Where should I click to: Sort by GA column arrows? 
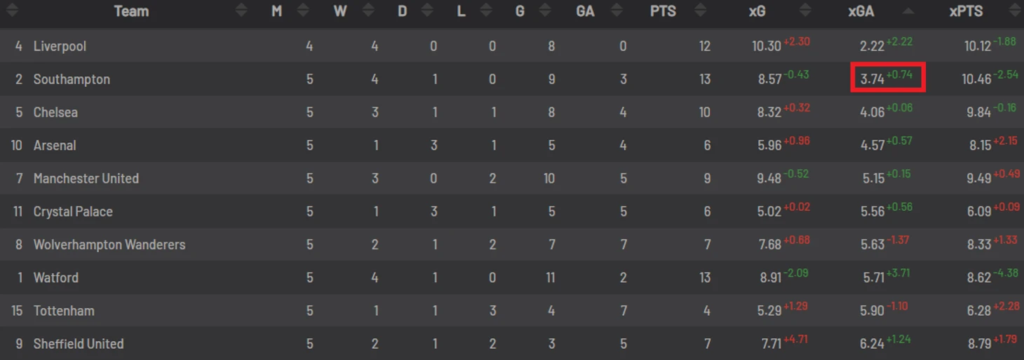[x=617, y=11]
